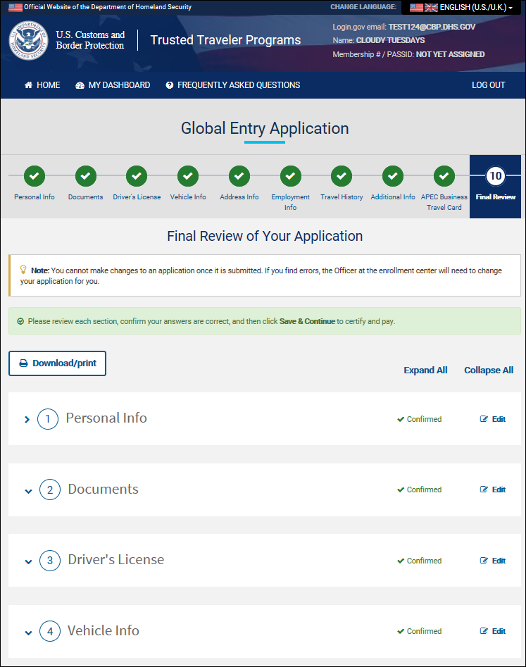Viewport: 526px width, 667px height.
Task: Open the Change Language dropdown
Action: click(x=461, y=7)
